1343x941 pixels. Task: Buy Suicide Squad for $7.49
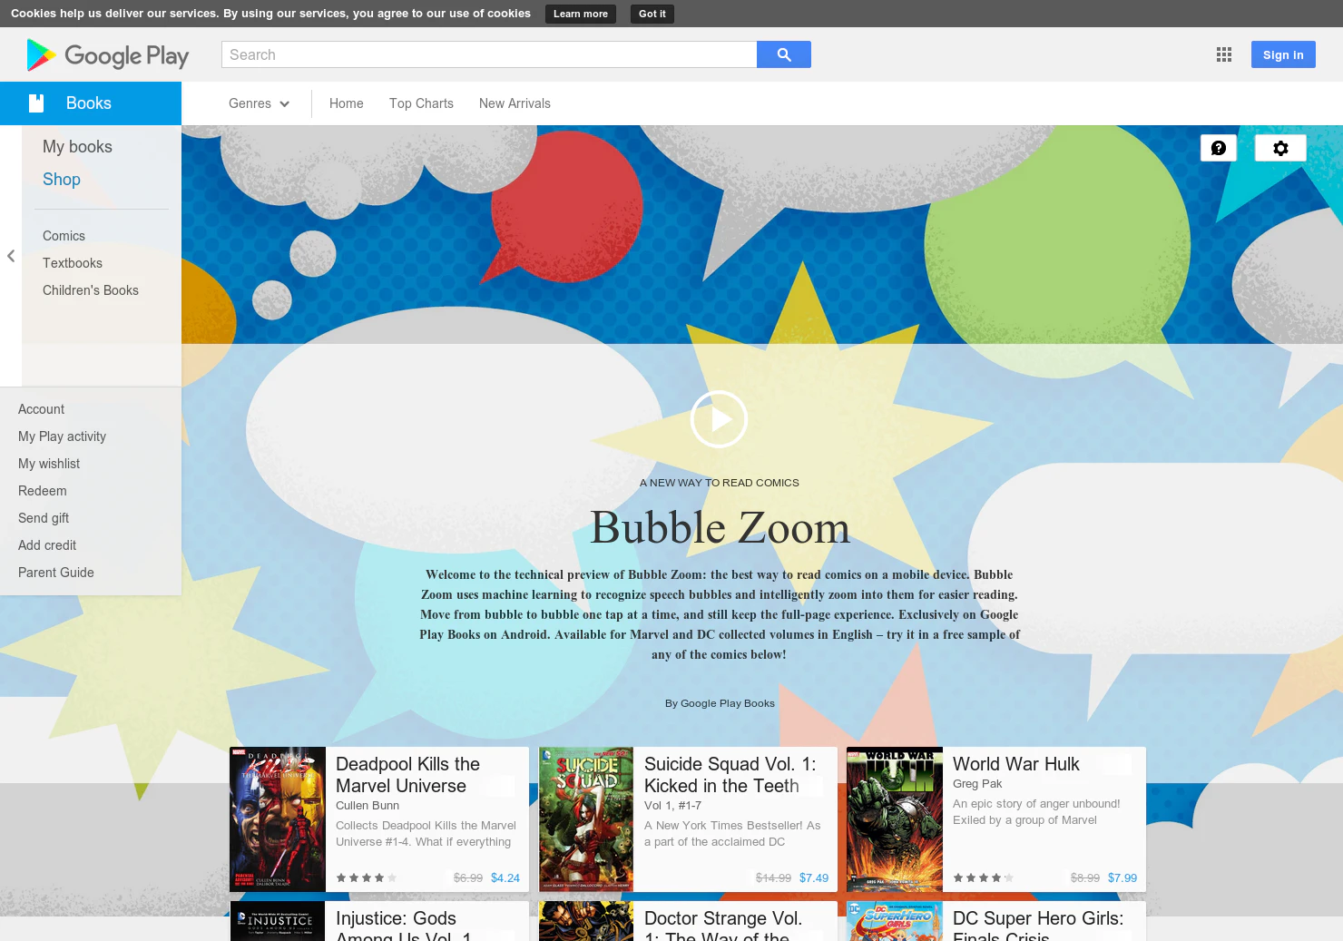coord(814,877)
